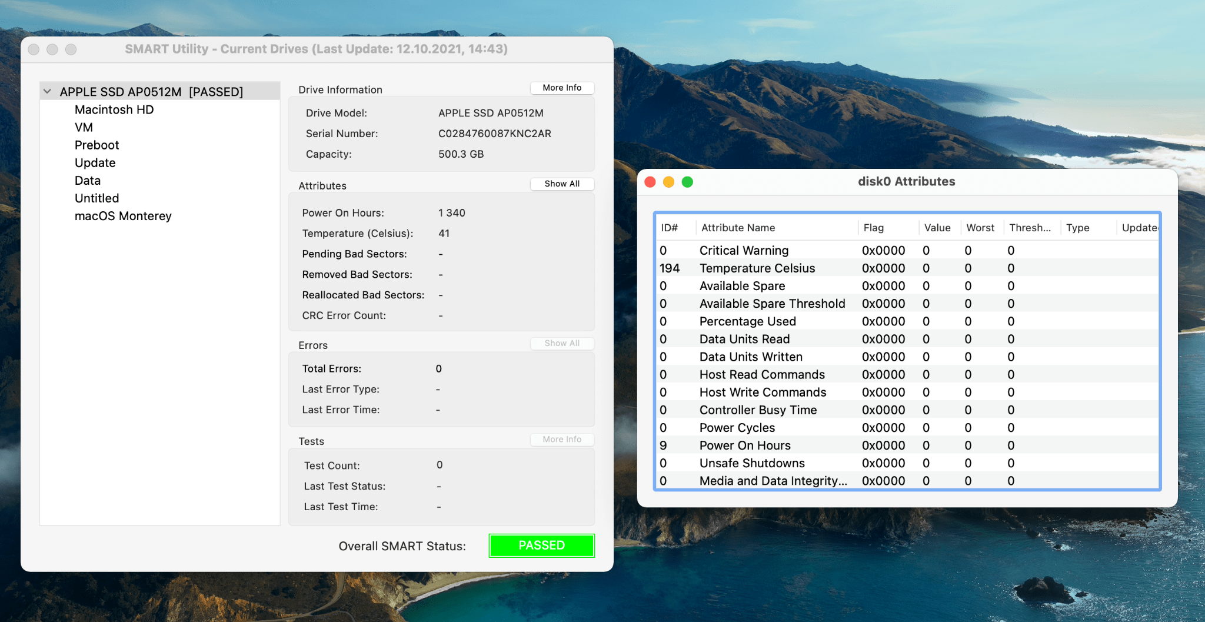Collapse the APPLE SSD AP0512M drive tree
The width and height of the screenshot is (1205, 622).
[x=48, y=91]
